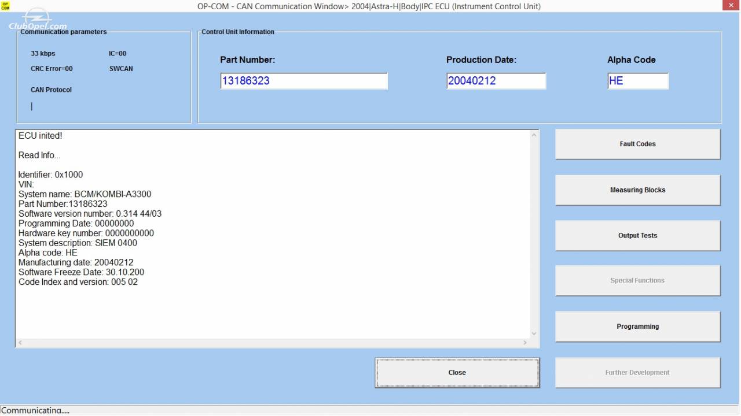Launch Output Tests

637,235
